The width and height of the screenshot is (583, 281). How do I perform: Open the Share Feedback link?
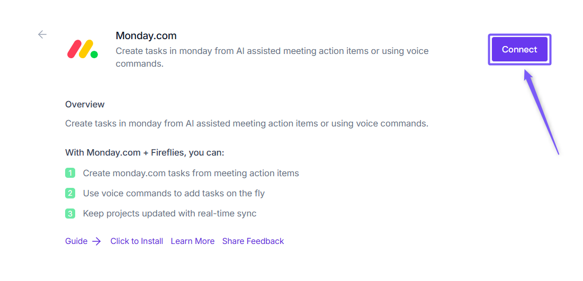pyautogui.click(x=253, y=241)
